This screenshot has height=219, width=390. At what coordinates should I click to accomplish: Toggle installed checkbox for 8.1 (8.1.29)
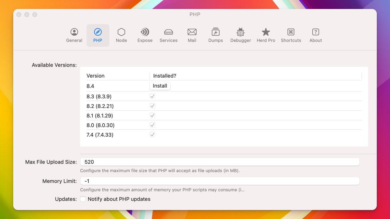[152, 116]
